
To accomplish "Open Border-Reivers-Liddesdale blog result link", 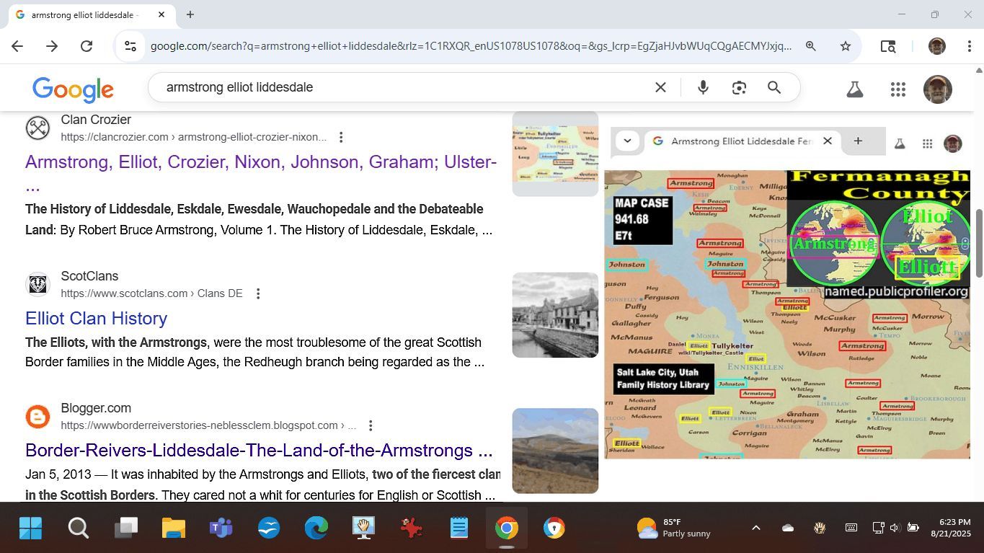I will pyautogui.click(x=259, y=450).
